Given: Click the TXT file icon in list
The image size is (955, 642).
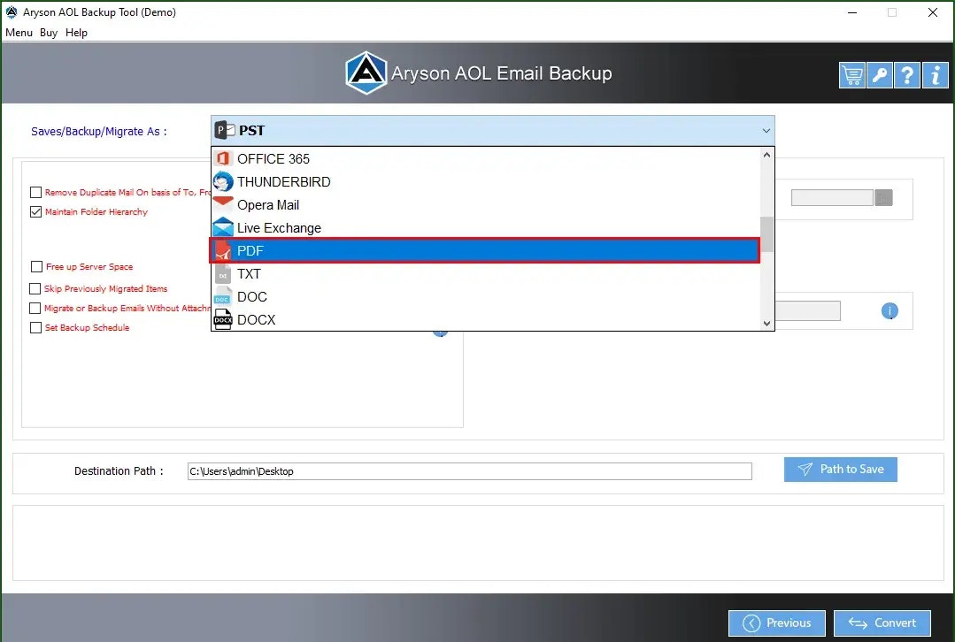Looking at the screenshot, I should [x=223, y=274].
